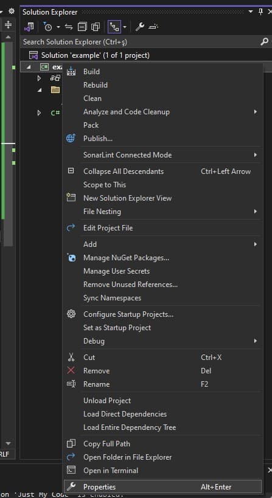Click the Preview Selected Items toolbar icon

pos(153,27)
